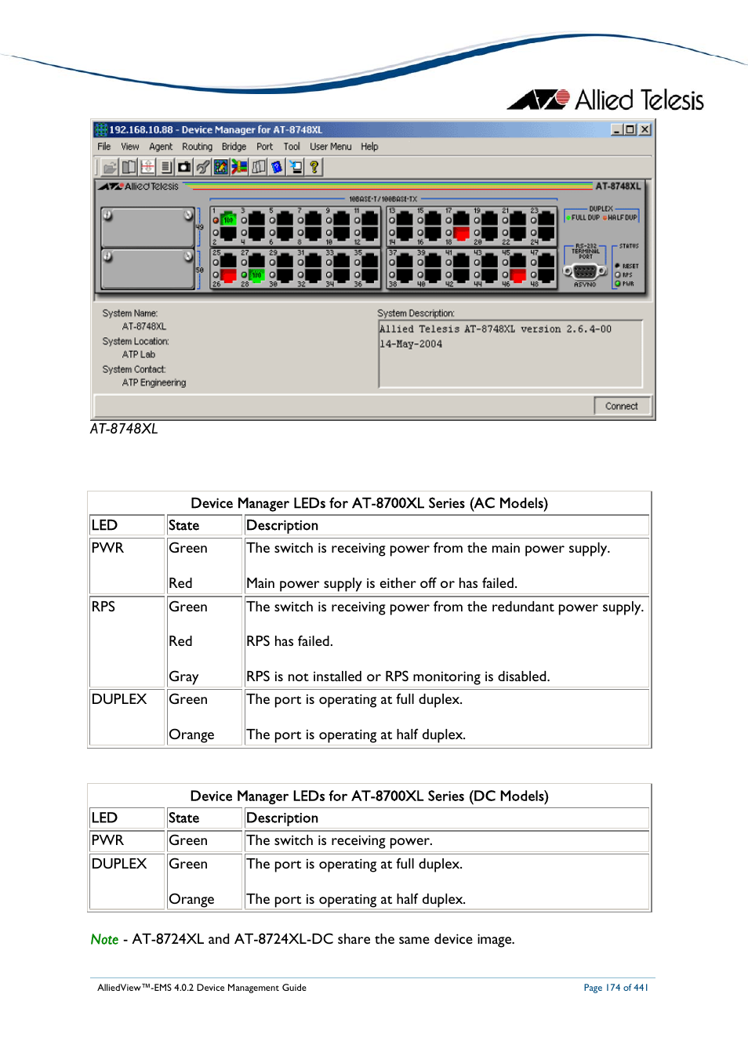Viewport: 748px width, 1059px height.
Task: Click the two pages toolbar icon
Action: [x=259, y=167]
